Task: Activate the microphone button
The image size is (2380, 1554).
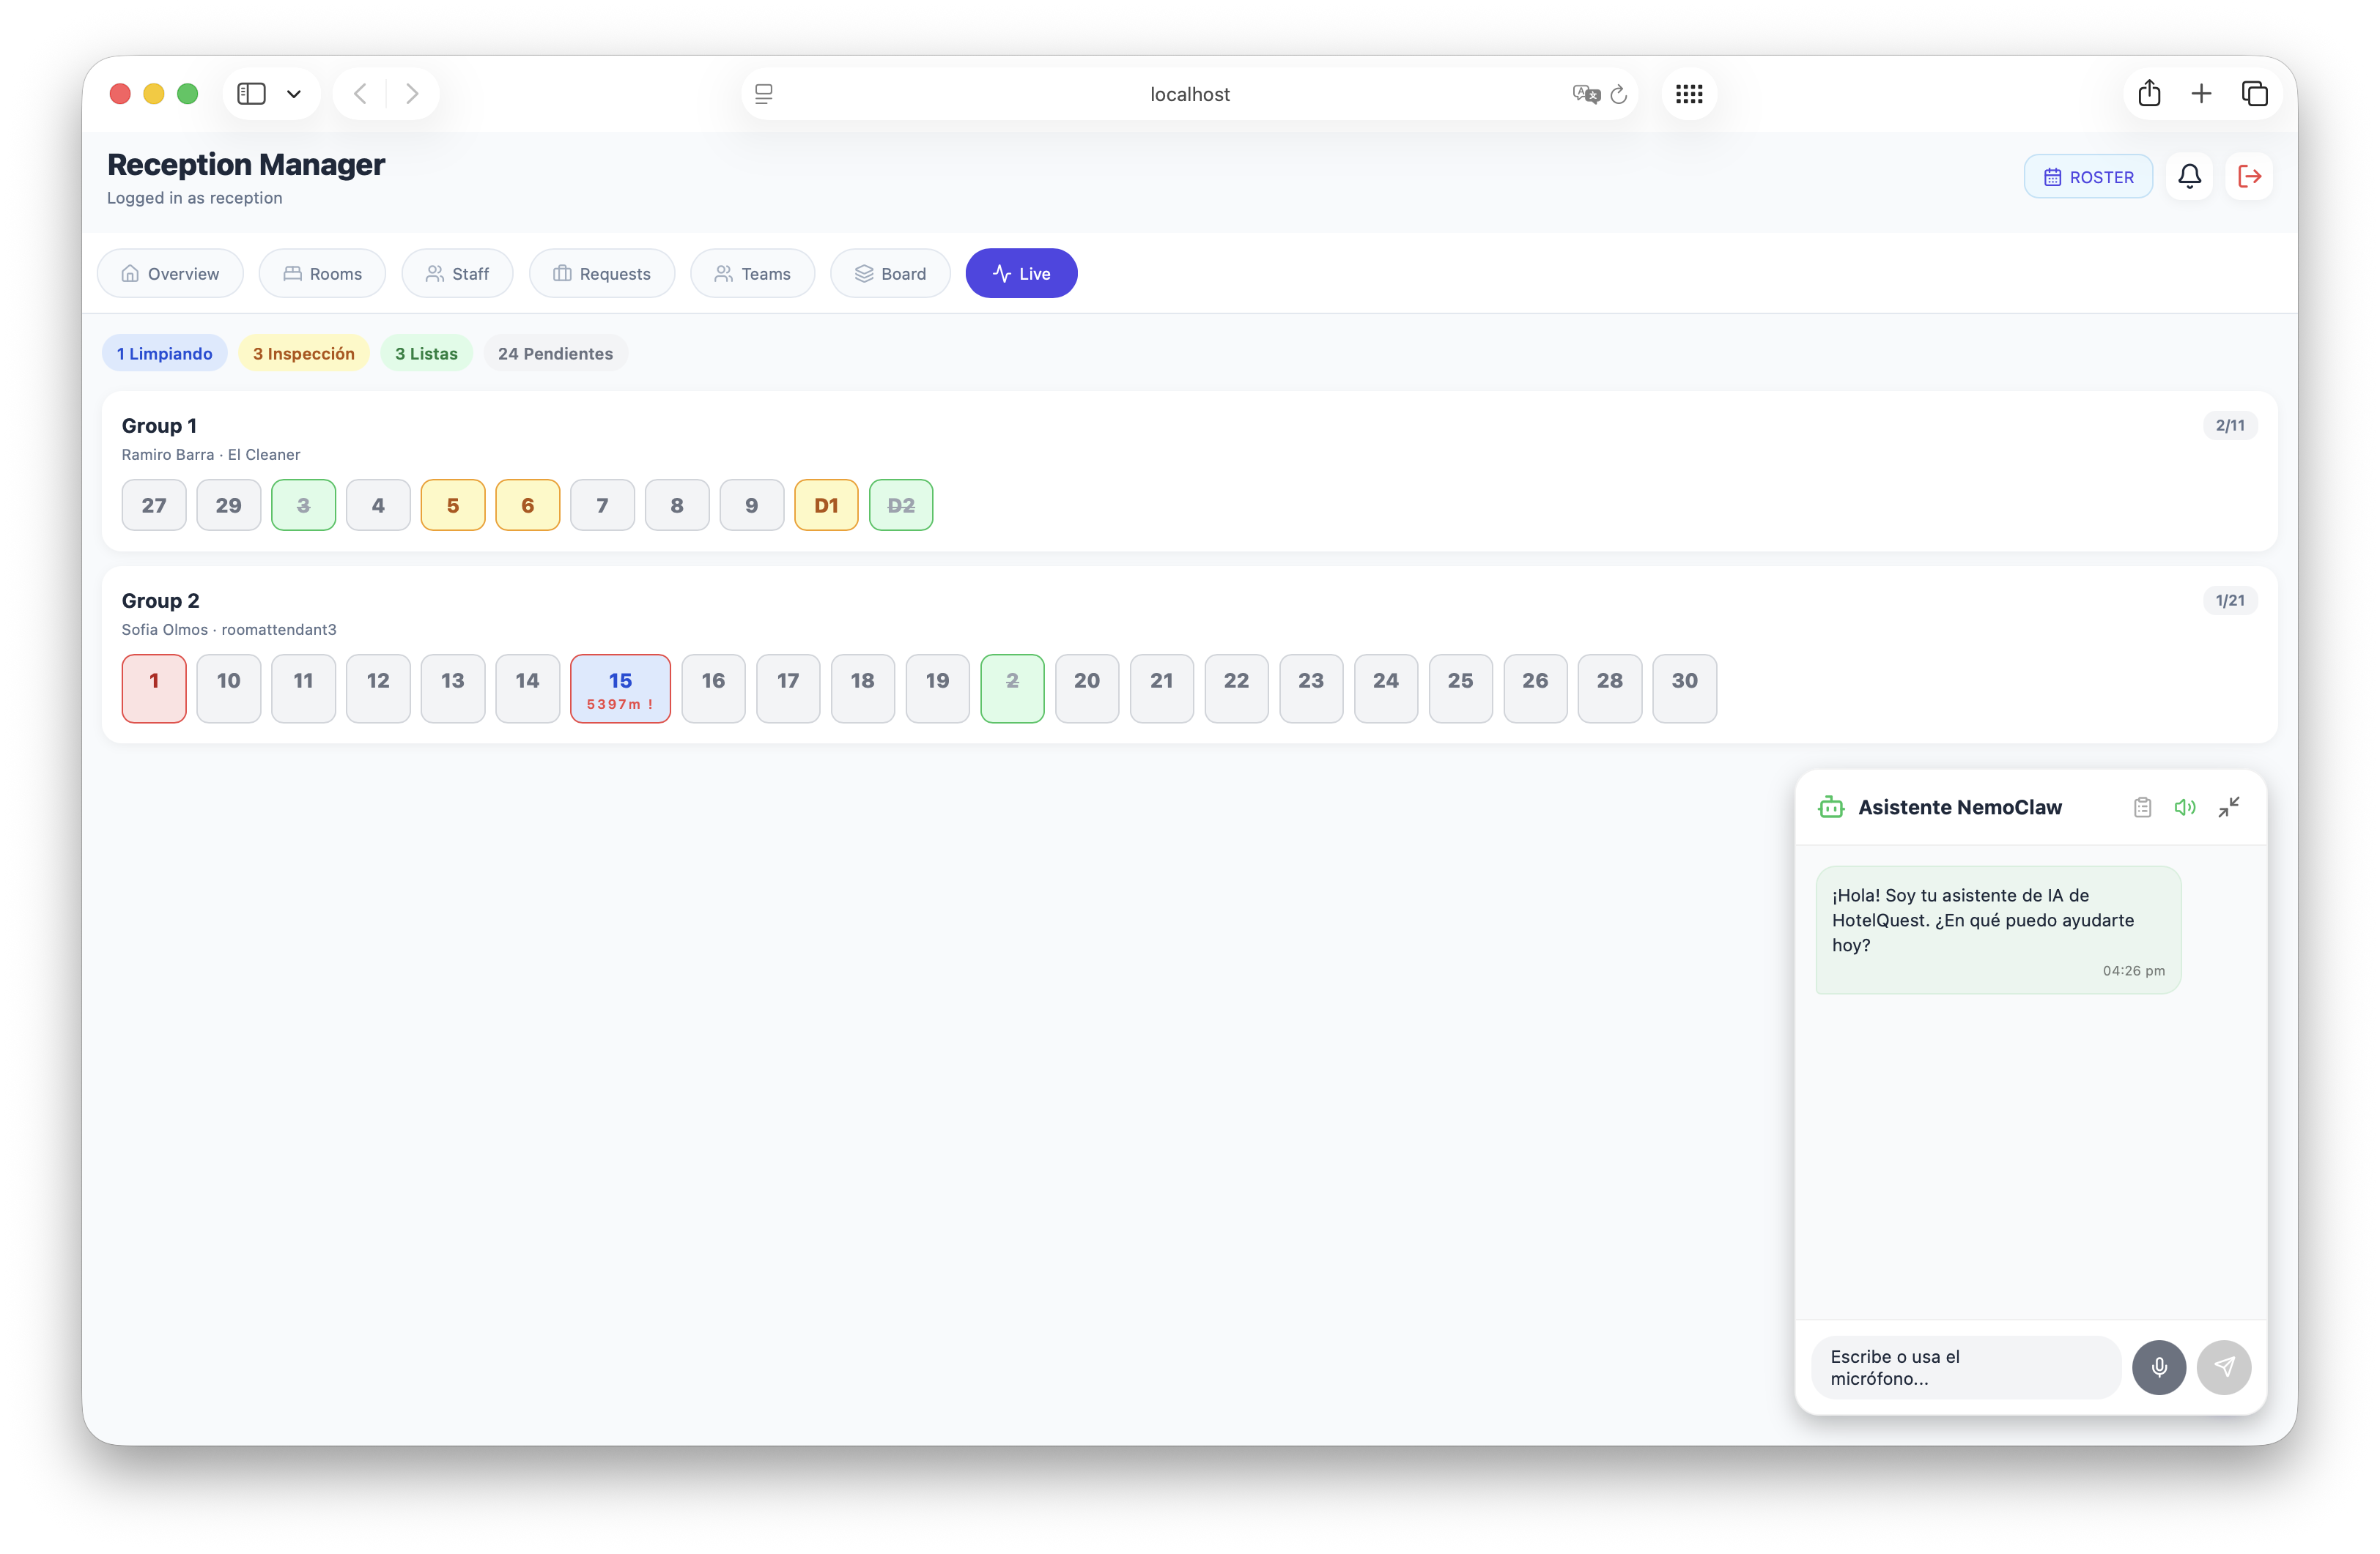Action: [x=2159, y=1366]
